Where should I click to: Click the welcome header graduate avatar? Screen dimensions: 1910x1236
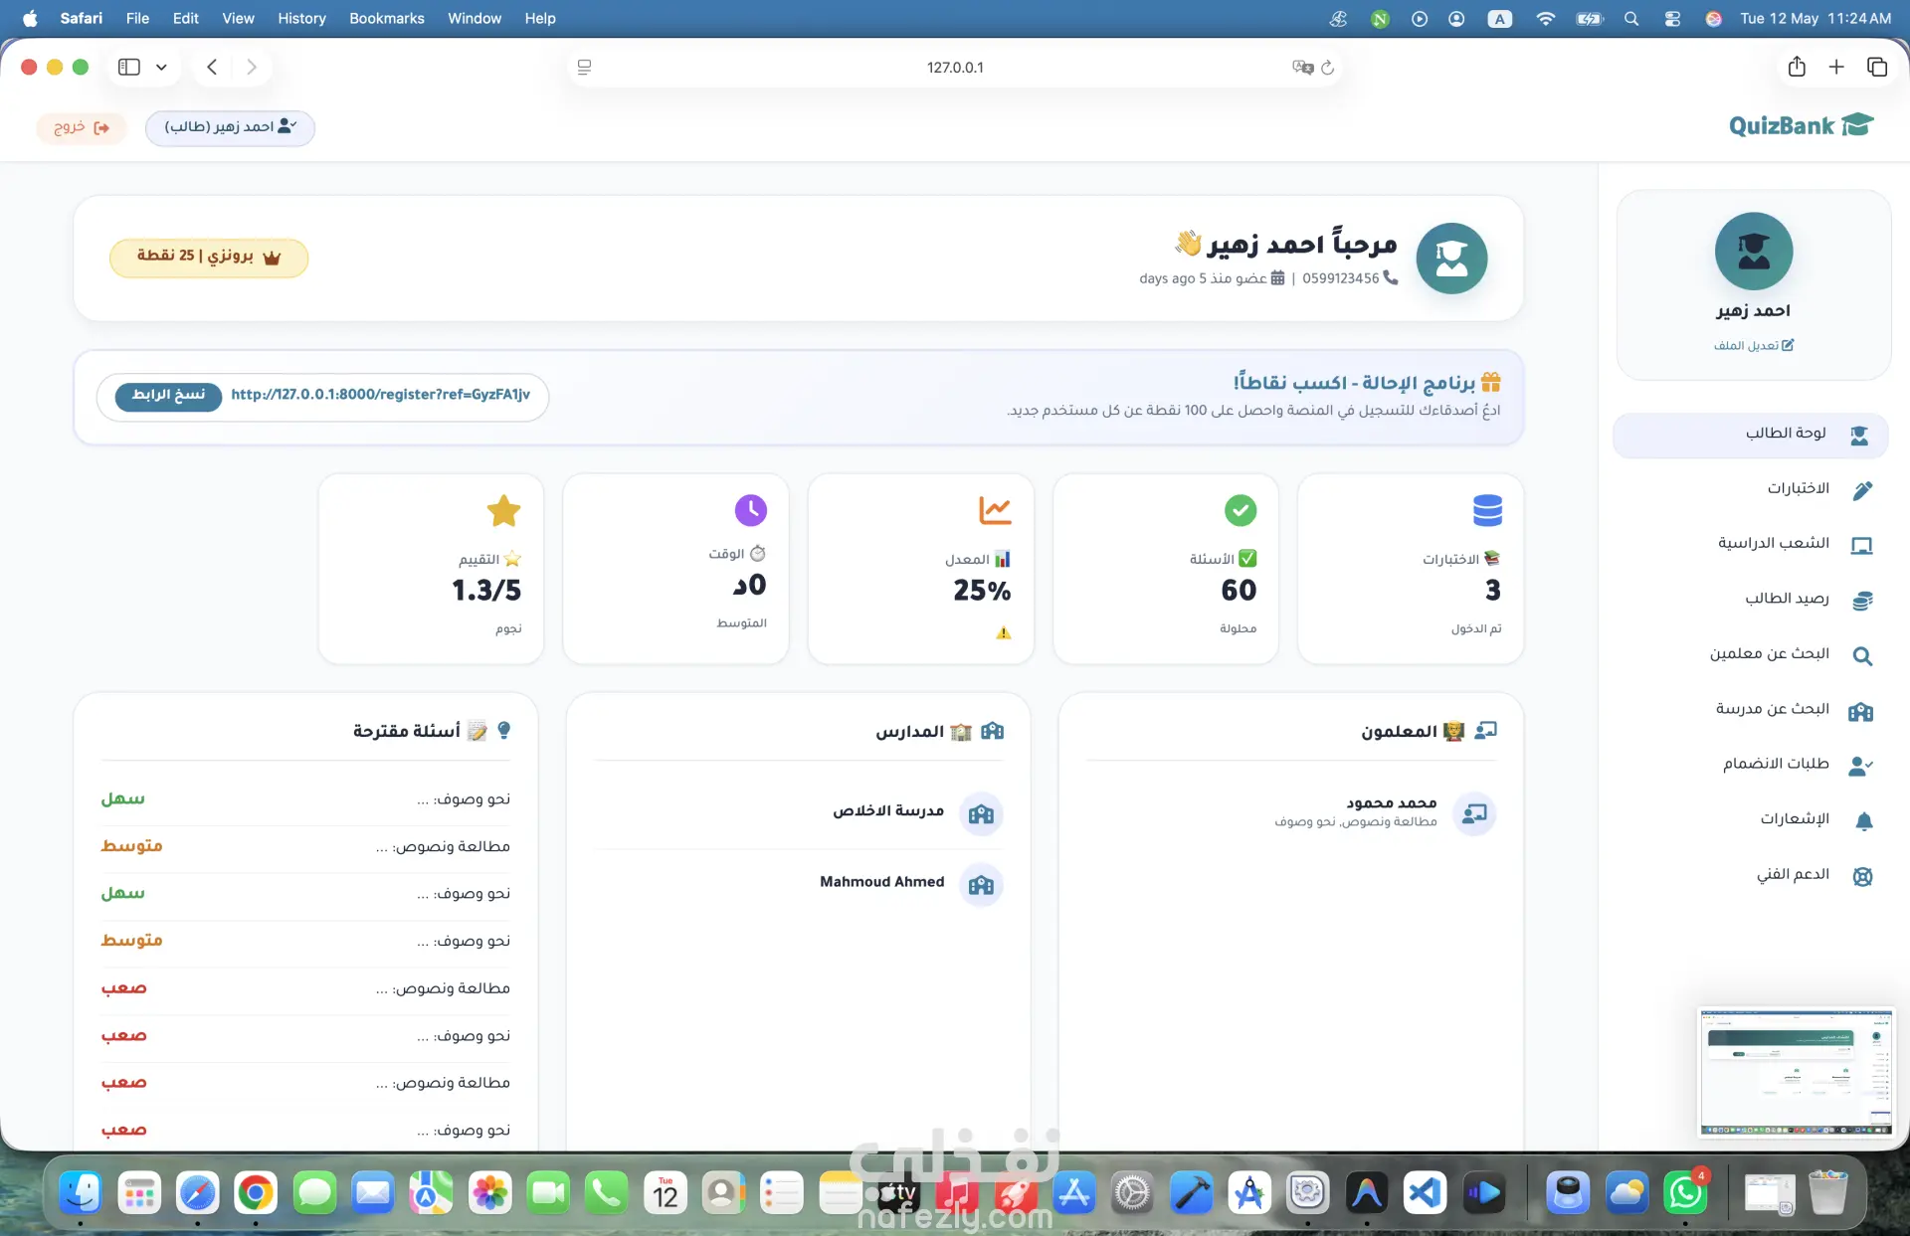(x=1451, y=258)
